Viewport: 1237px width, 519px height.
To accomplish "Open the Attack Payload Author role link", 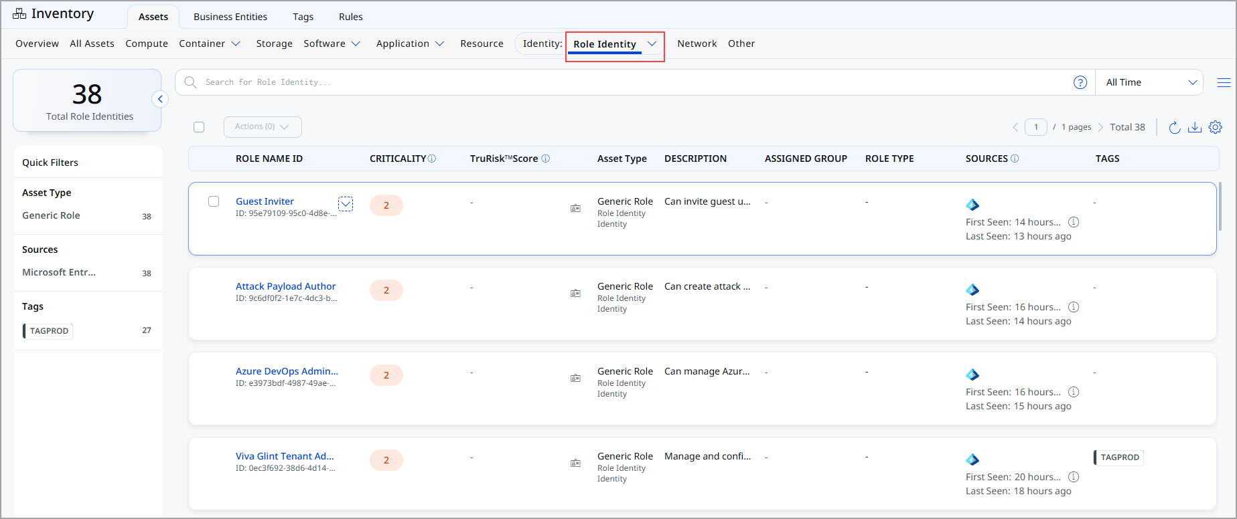I will [x=285, y=286].
